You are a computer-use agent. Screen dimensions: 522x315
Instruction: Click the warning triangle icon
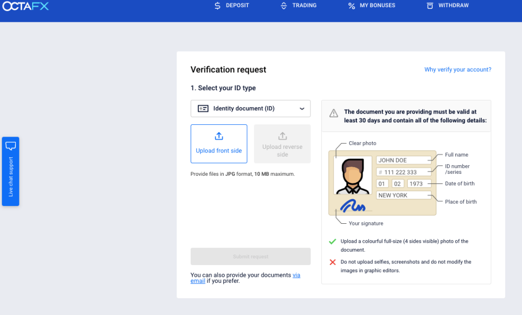click(333, 113)
